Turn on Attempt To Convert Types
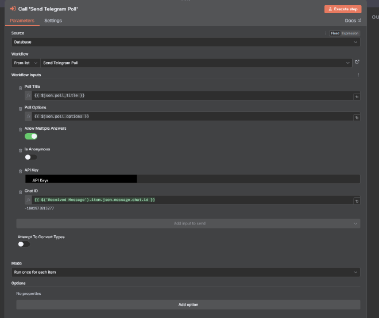The width and height of the screenshot is (379, 318). (24, 244)
